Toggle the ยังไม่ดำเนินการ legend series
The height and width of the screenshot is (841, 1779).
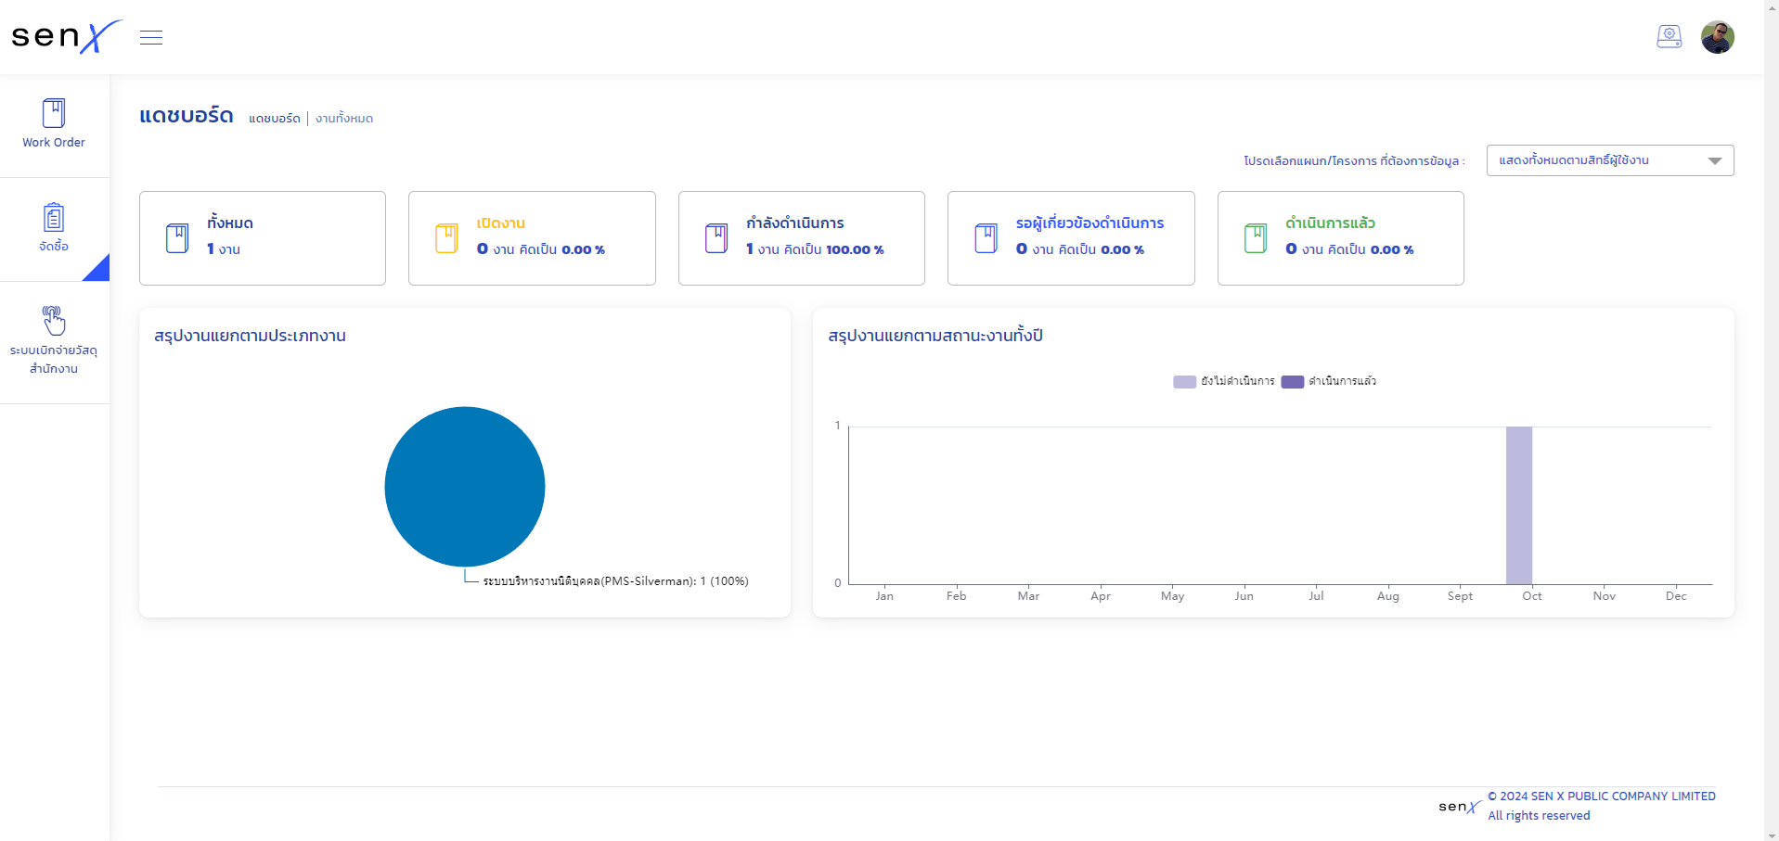tap(1225, 381)
